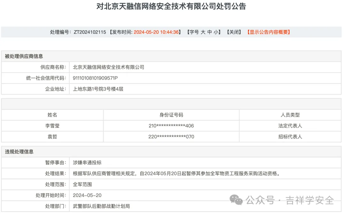This screenshot has width=345, height=214.
Task: Click the 人员类型 column header
Action: [x=290, y=115]
